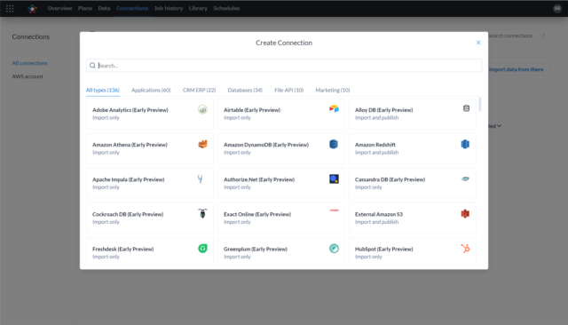Click the Alloy DB database icon
The height and width of the screenshot is (325, 568).
click(x=466, y=108)
